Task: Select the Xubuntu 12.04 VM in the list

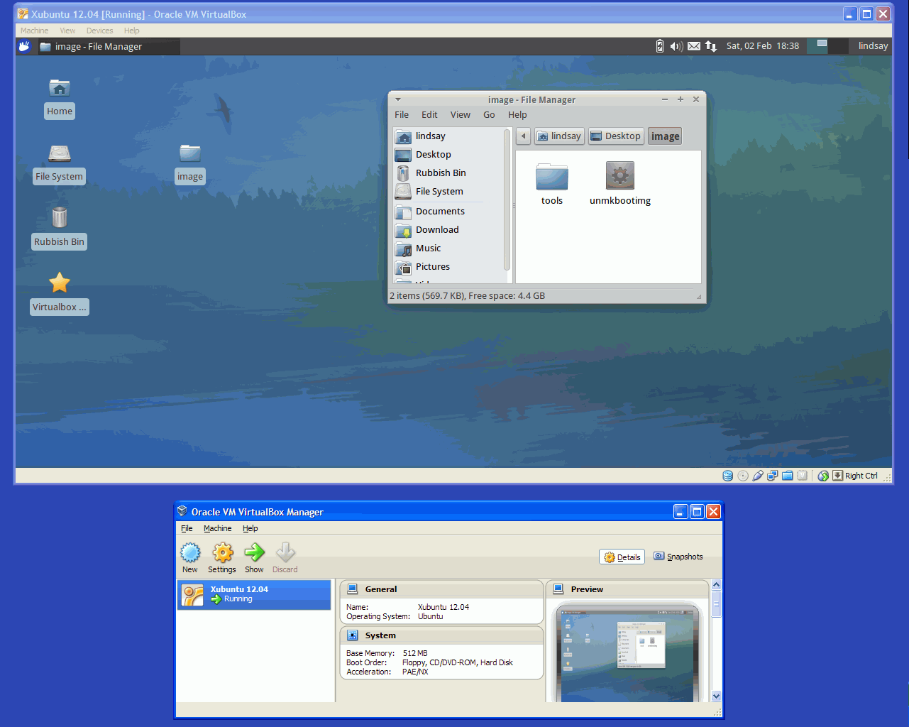Action: click(x=254, y=595)
